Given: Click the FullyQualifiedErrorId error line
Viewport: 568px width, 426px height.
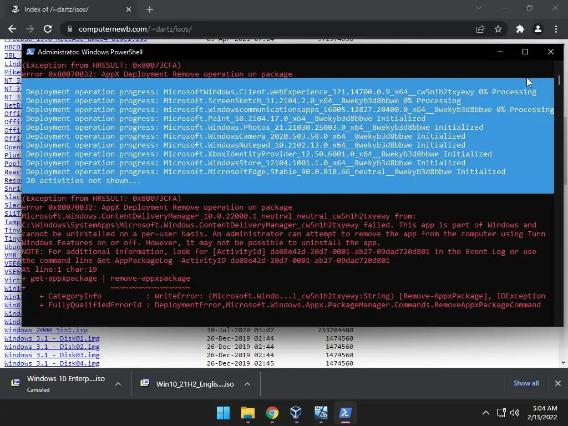Looking at the screenshot, I should click(x=290, y=305).
